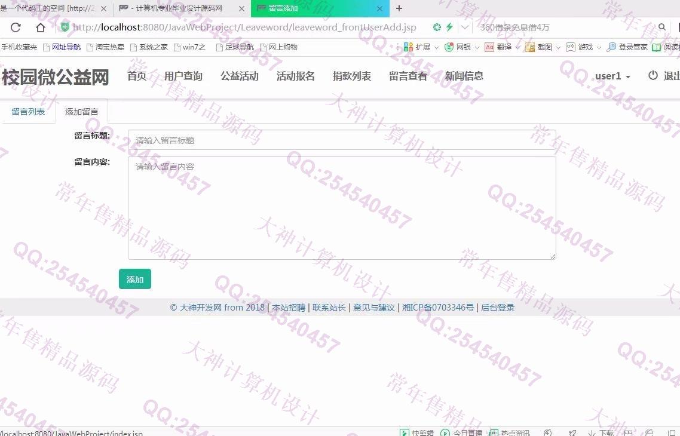Open the 淘宝热卖 bookmark
This screenshot has width=680, height=436.
click(105, 47)
